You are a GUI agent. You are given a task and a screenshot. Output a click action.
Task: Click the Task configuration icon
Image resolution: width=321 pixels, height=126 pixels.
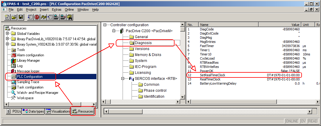(x=14, y=87)
